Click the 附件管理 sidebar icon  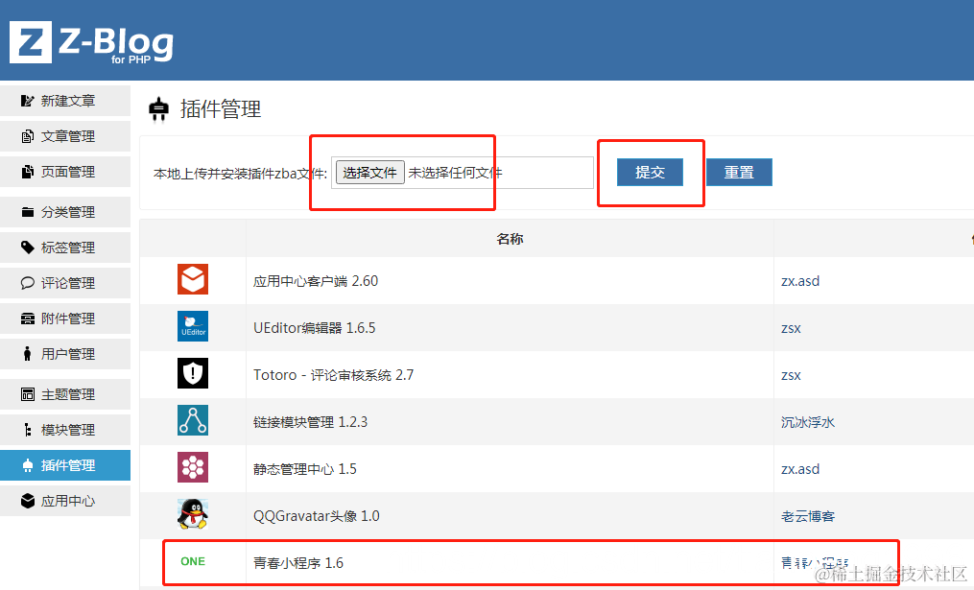[27, 319]
